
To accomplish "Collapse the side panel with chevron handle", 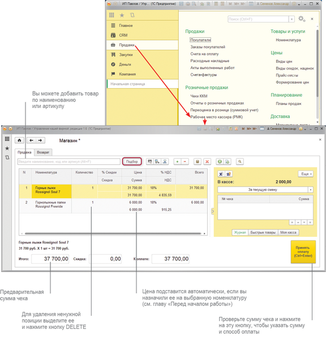I will (x=212, y=211).
